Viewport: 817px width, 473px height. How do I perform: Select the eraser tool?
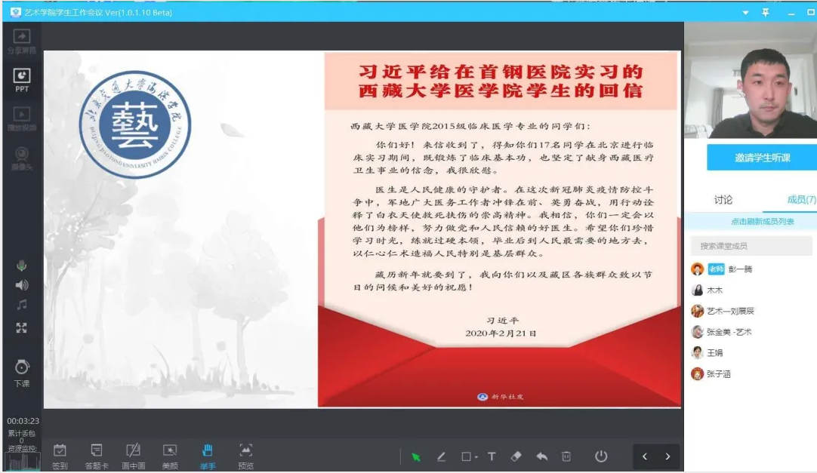516,456
